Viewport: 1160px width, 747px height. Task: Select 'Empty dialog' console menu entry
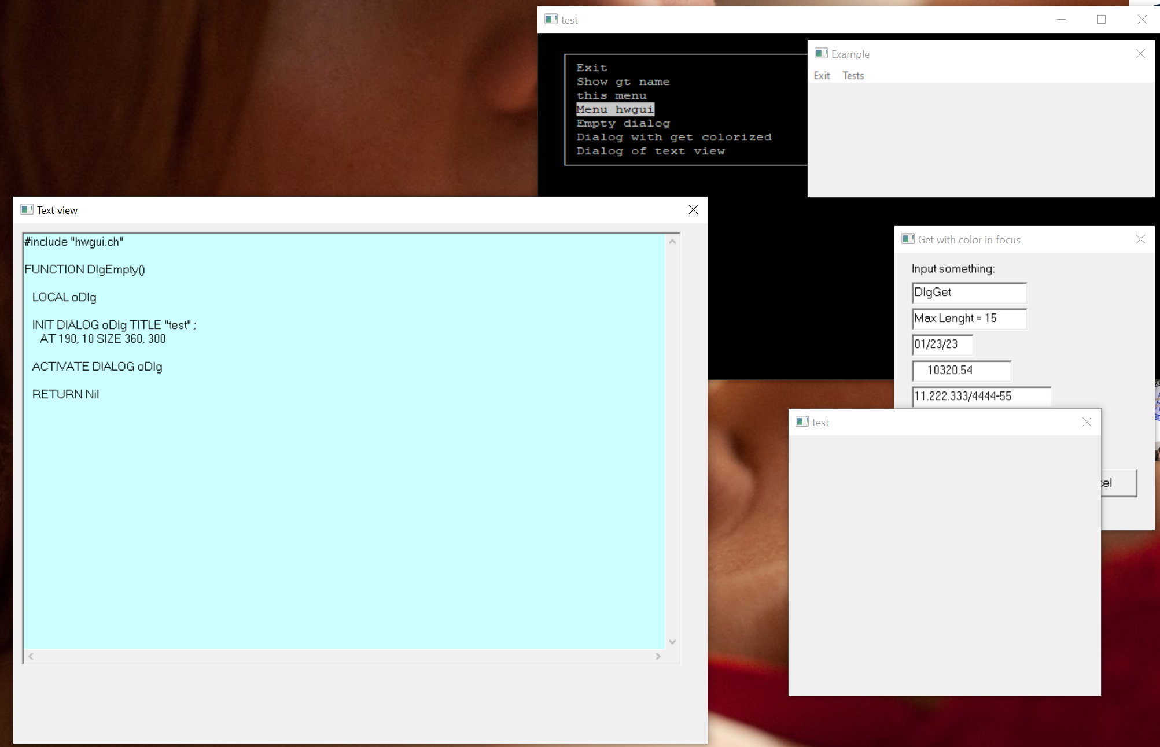point(623,123)
